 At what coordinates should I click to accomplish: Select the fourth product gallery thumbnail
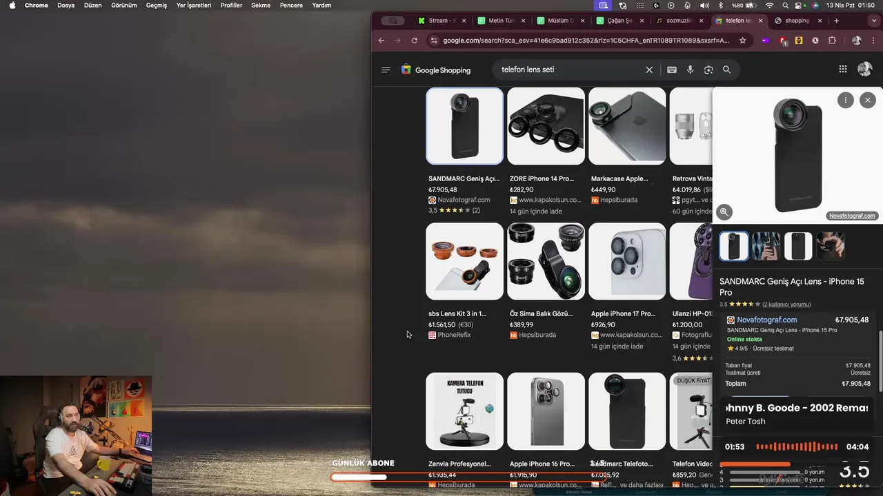pos(831,246)
